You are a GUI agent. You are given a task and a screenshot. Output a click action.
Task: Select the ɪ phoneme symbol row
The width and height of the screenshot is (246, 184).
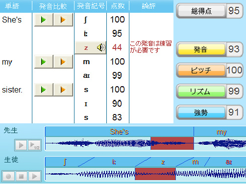(x=86, y=104)
